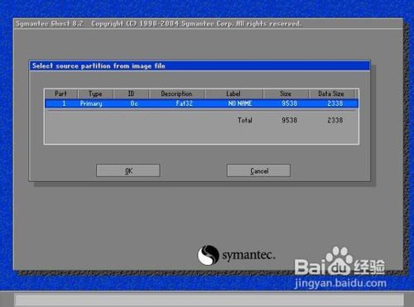Image resolution: width=414 pixels, height=307 pixels.
Task: Select the Type column header
Action: 95,94
